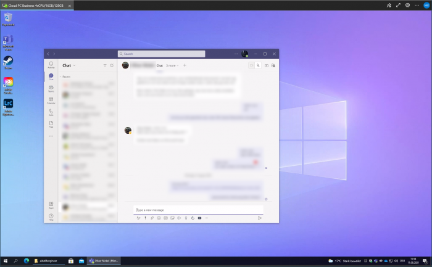Select the Chat icon in Teams sidebar
This screenshot has height=267, width=432.
[51, 77]
